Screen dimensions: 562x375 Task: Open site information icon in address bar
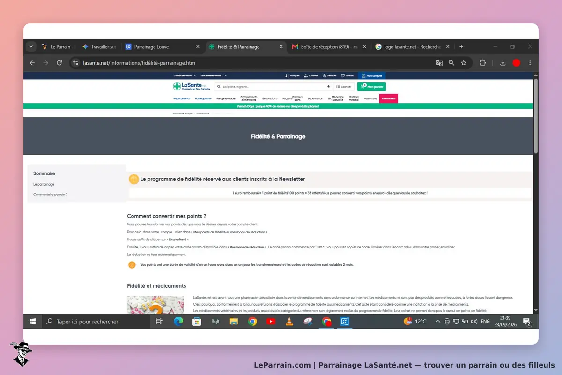pyautogui.click(x=76, y=63)
